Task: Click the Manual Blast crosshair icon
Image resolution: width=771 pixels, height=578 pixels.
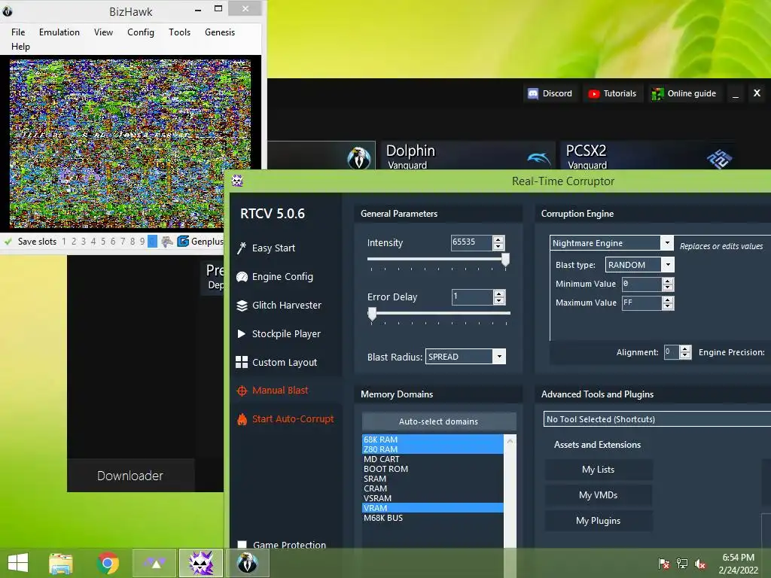Action: [242, 391]
